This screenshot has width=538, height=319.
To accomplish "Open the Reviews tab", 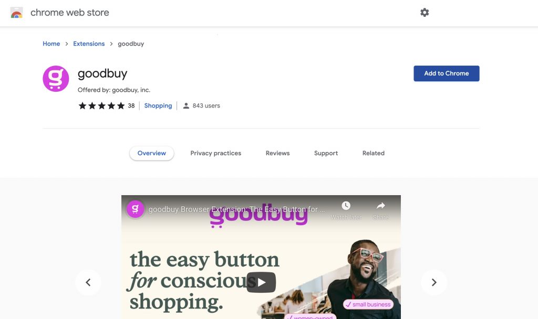I will (x=277, y=153).
